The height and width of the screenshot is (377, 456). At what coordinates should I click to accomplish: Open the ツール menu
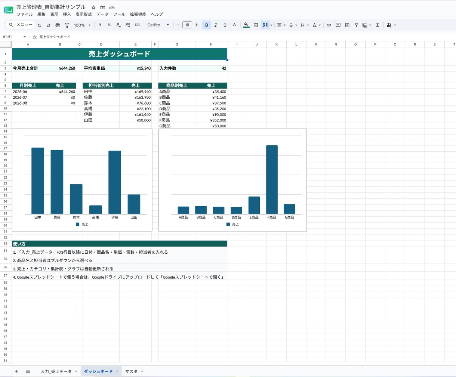point(119,14)
